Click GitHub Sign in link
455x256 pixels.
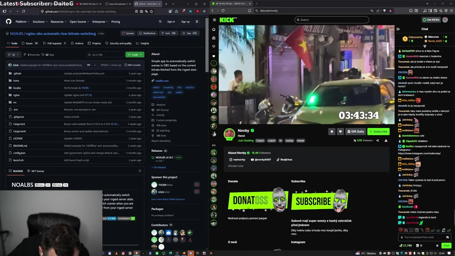pyautogui.click(x=171, y=22)
